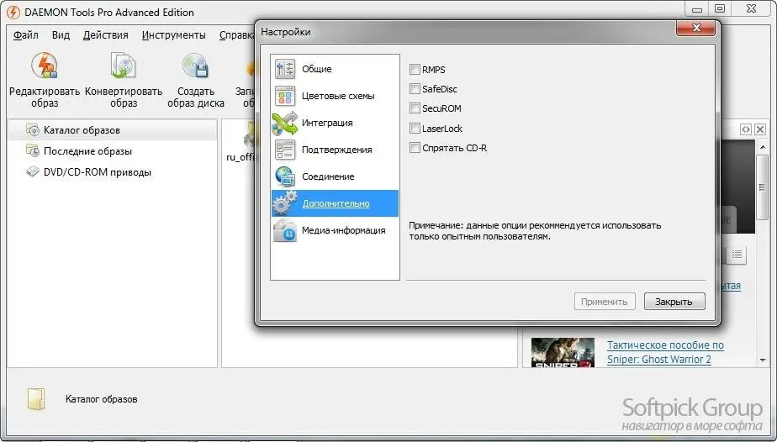
Task: Enable the SafeDisc checkbox
Action: 415,88
